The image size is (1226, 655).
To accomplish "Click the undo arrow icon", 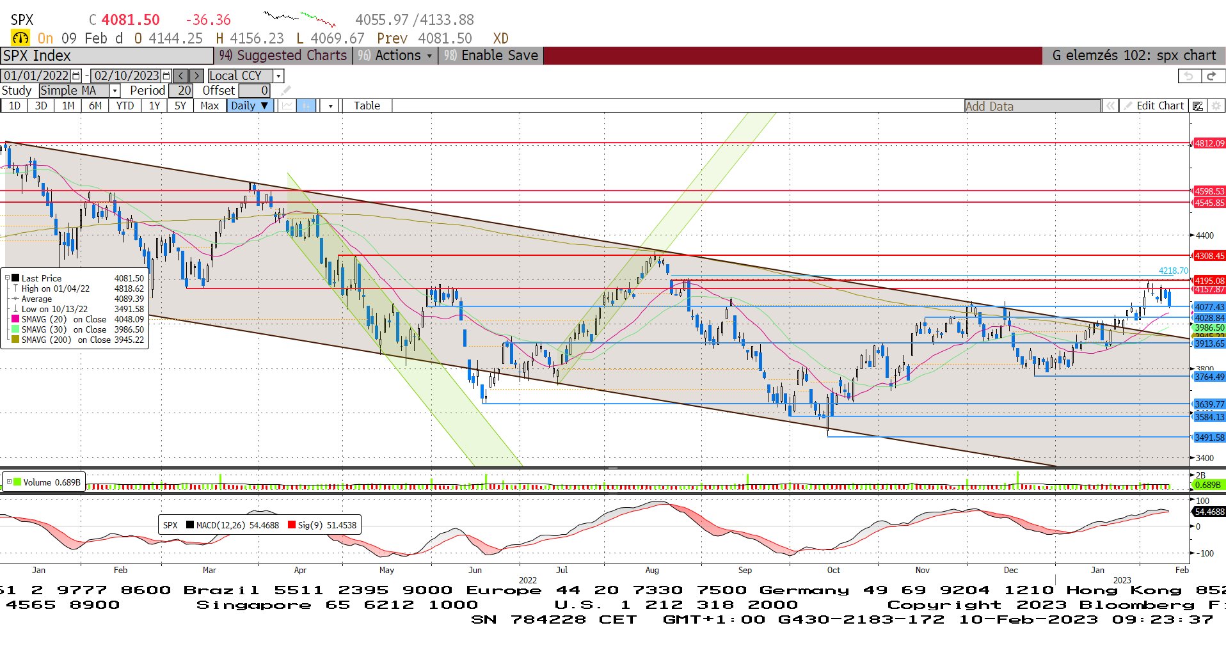I will click(x=1189, y=76).
